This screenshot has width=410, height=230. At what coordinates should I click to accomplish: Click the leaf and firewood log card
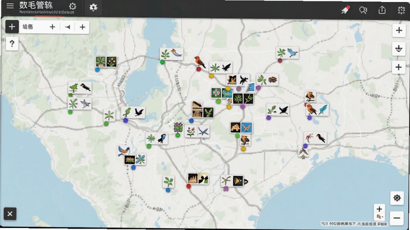coord(267,80)
